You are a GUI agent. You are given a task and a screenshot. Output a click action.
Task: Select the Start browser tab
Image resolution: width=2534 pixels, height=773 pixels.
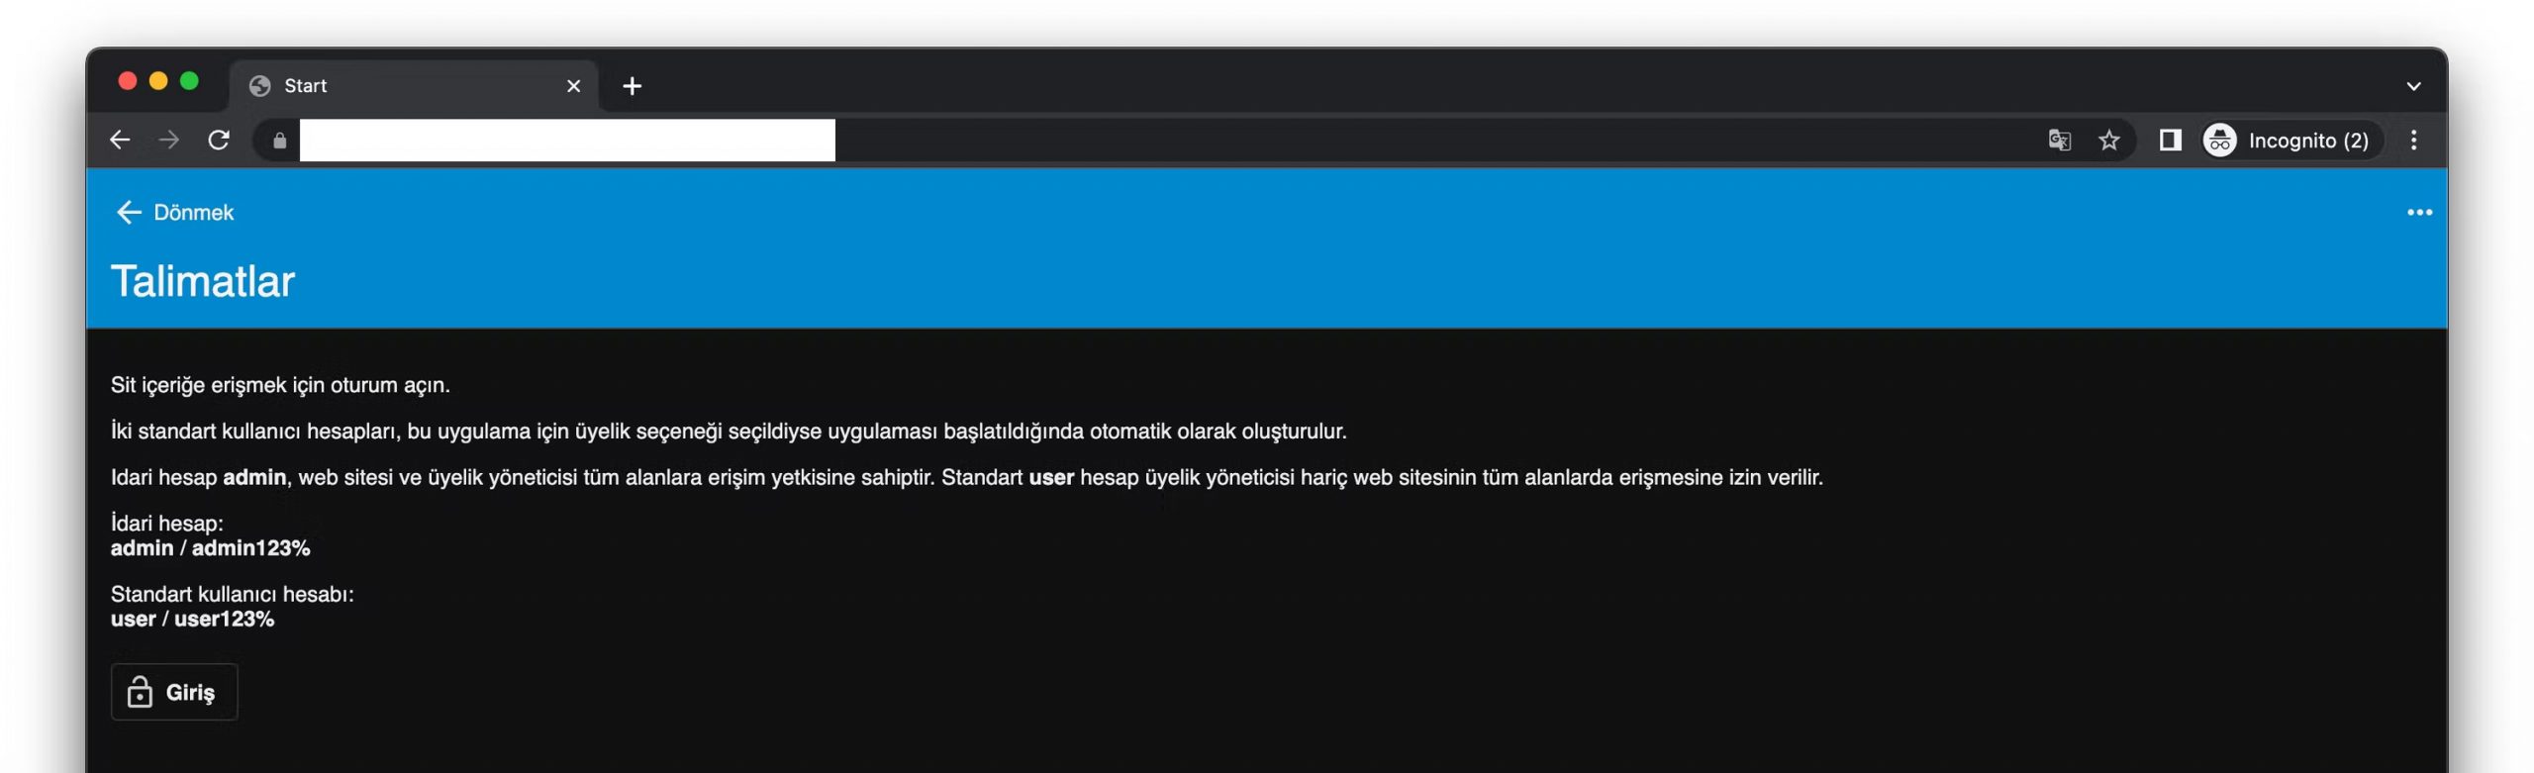tap(414, 86)
